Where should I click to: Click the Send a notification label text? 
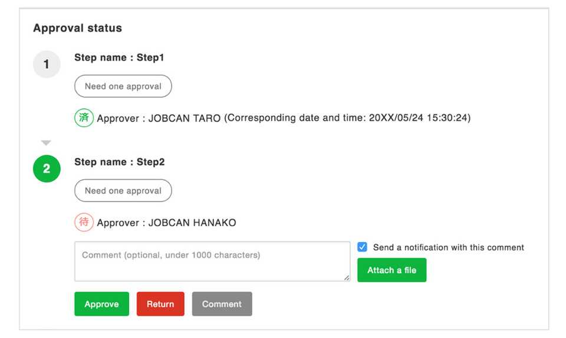point(448,247)
